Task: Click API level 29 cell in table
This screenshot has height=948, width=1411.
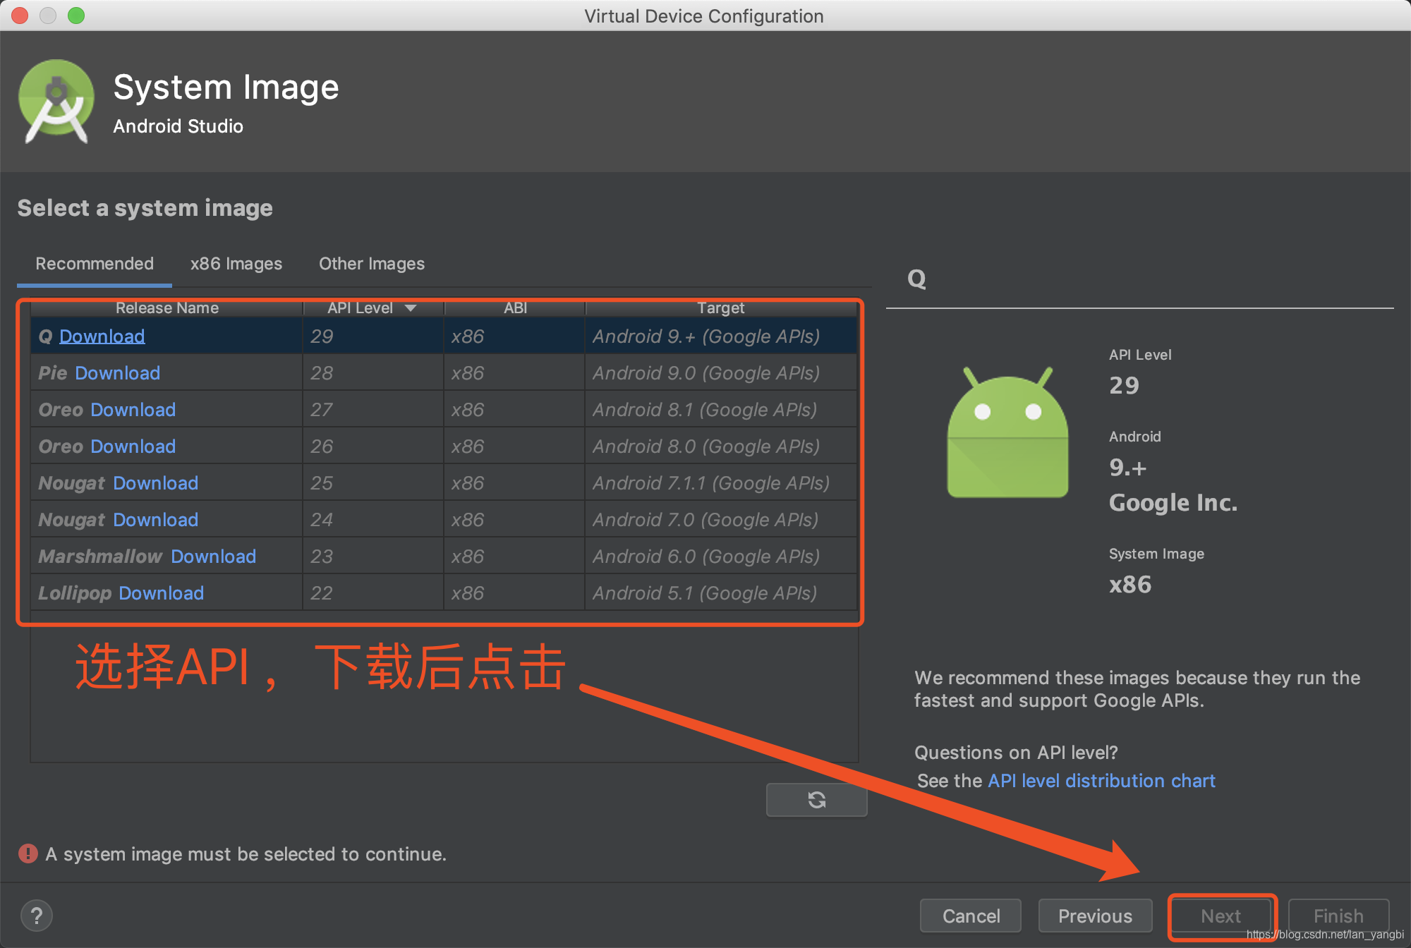Action: [x=373, y=336]
